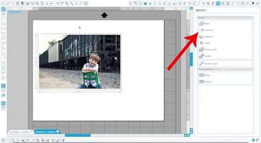Open the Fill Color panel icon
The image size is (261, 143).
[145, 3]
